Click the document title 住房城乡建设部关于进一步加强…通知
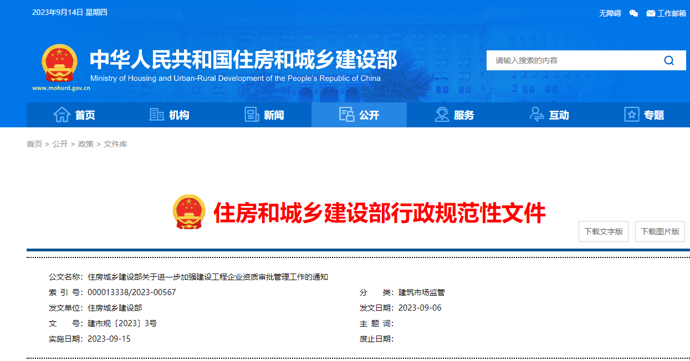 click(208, 277)
